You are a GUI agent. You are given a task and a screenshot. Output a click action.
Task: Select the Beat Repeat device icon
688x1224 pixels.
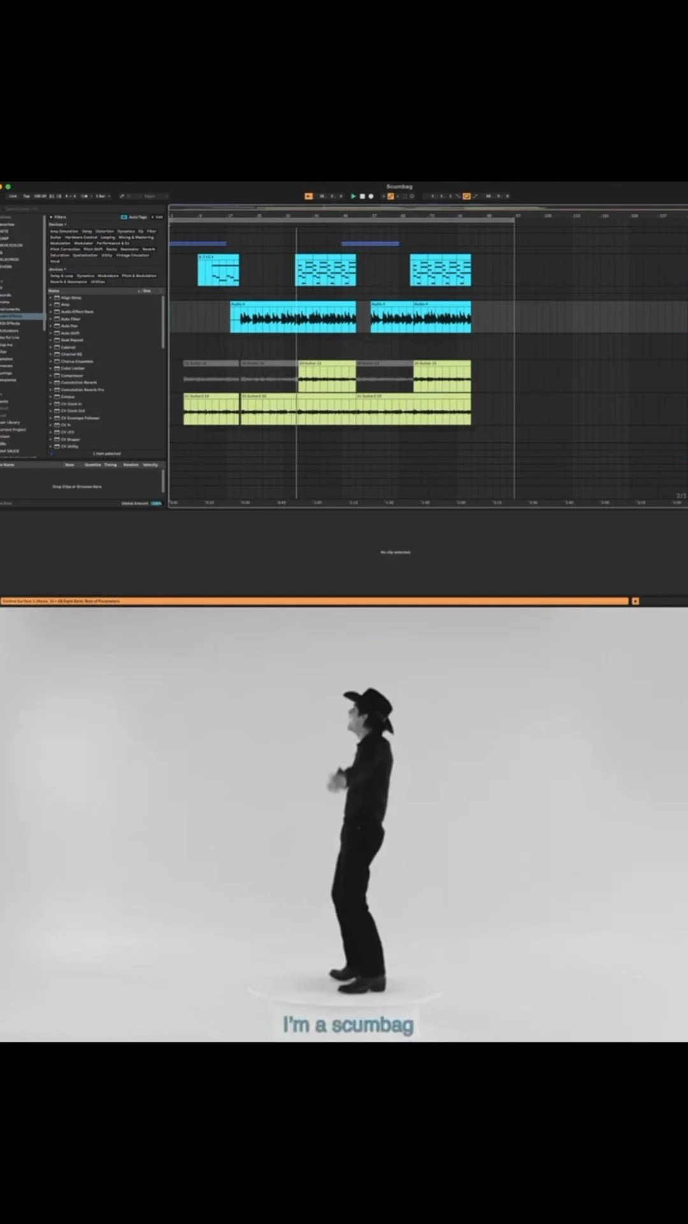click(57, 340)
